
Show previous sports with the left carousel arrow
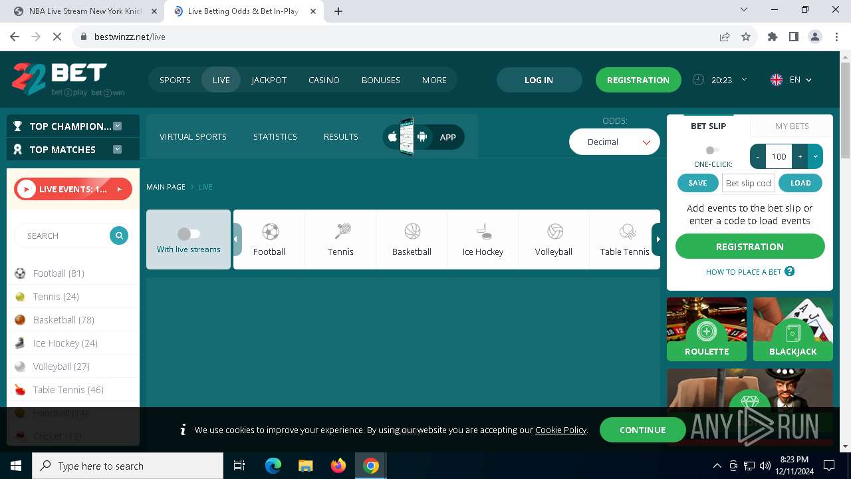point(237,239)
